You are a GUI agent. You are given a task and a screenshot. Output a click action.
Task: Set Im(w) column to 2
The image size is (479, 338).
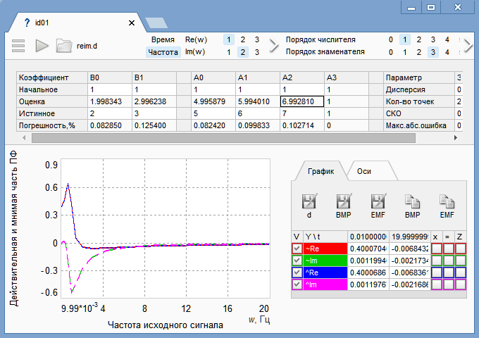[243, 52]
